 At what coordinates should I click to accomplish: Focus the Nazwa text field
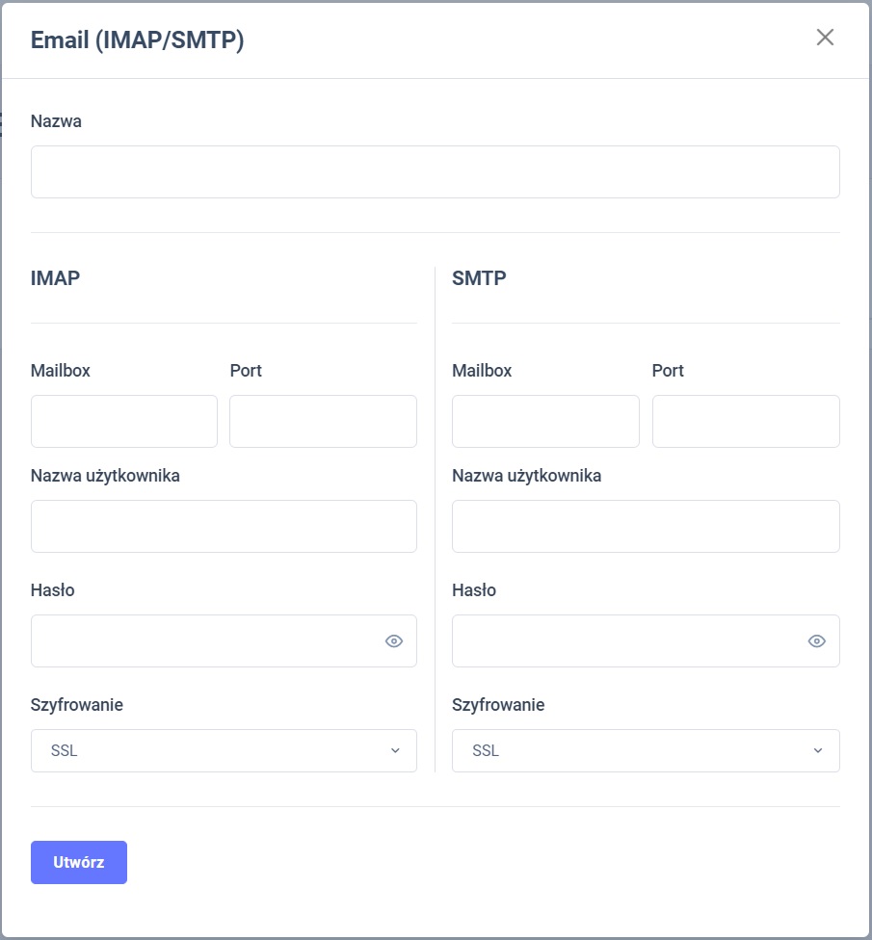pos(435,172)
